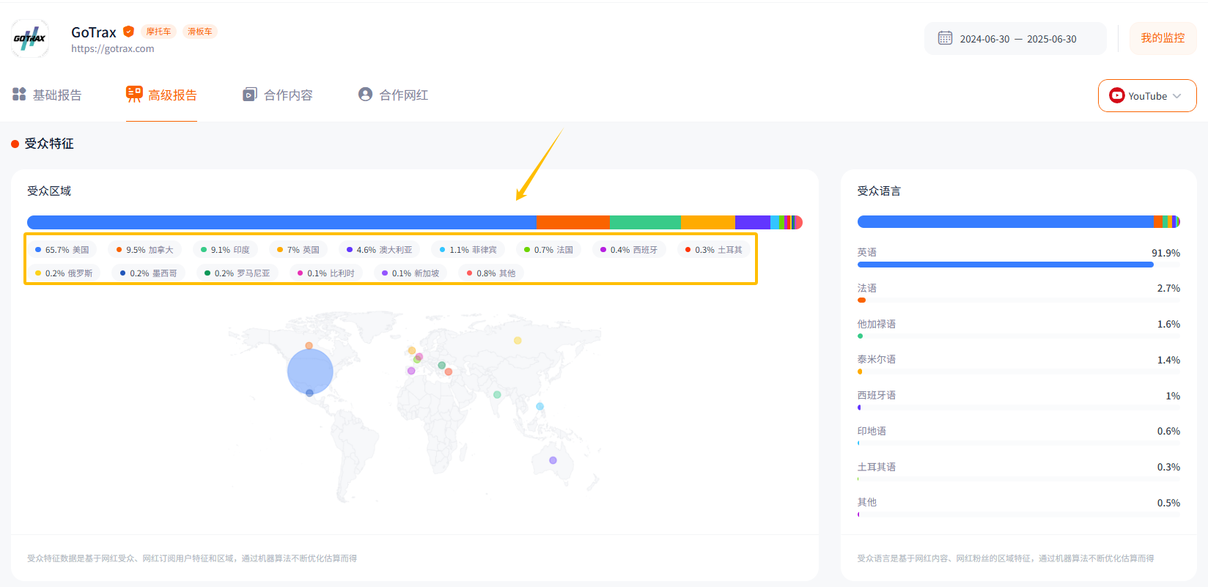
Task: Toggle the 9.5% 加拿大 legend item
Action: pyautogui.click(x=145, y=250)
